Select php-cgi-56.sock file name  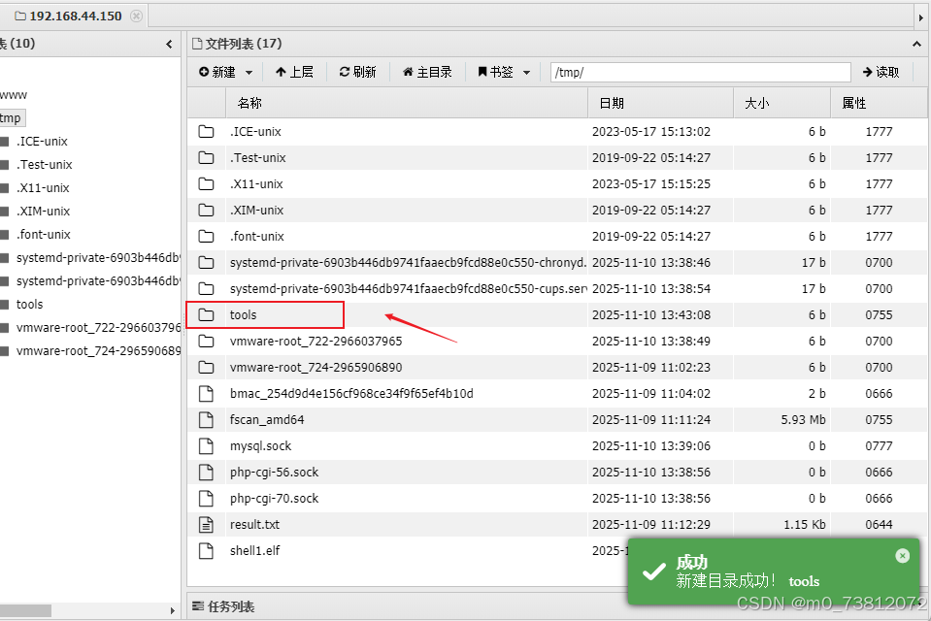point(275,472)
